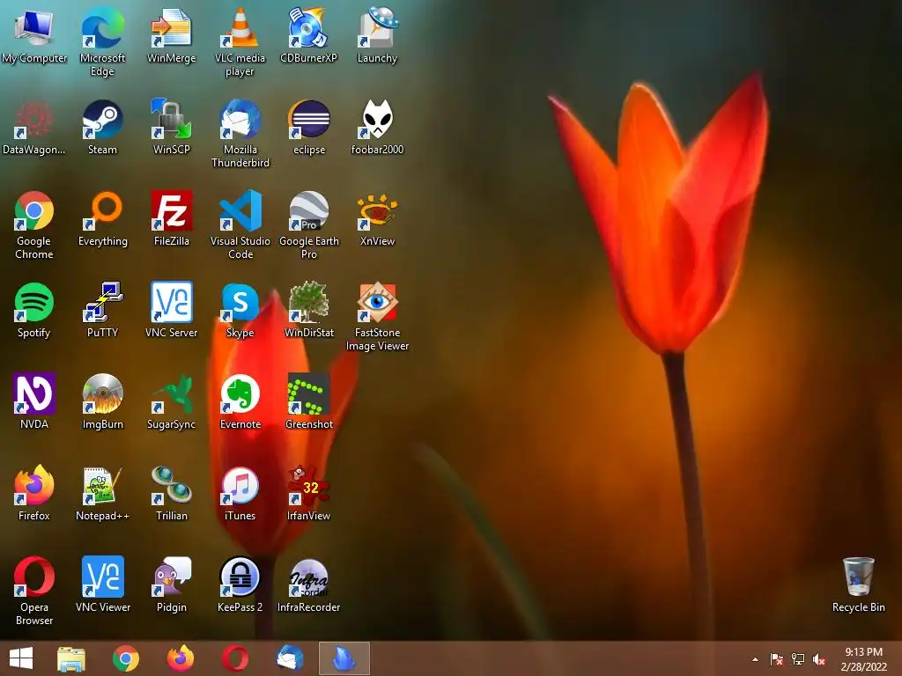This screenshot has height=676, width=902.
Task: Select the Recycle Bin icon
Action: click(858, 584)
